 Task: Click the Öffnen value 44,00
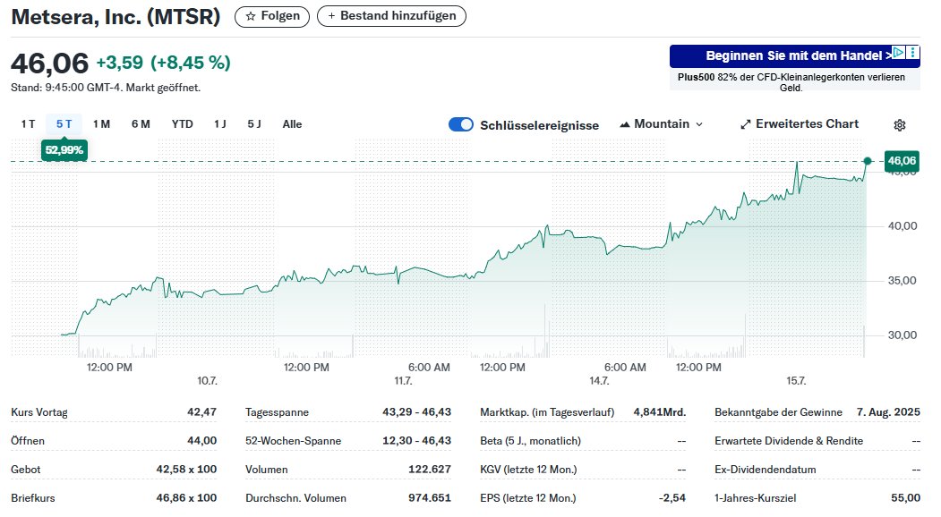coord(201,441)
